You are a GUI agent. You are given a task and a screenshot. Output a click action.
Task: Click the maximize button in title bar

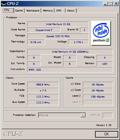coord(110,4)
